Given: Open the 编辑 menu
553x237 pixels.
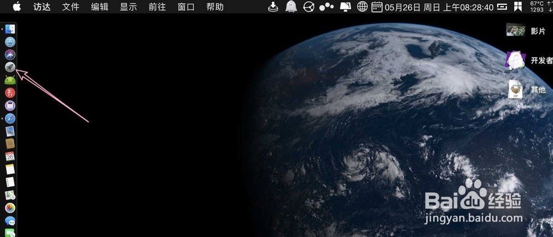Looking at the screenshot, I should pos(100,7).
